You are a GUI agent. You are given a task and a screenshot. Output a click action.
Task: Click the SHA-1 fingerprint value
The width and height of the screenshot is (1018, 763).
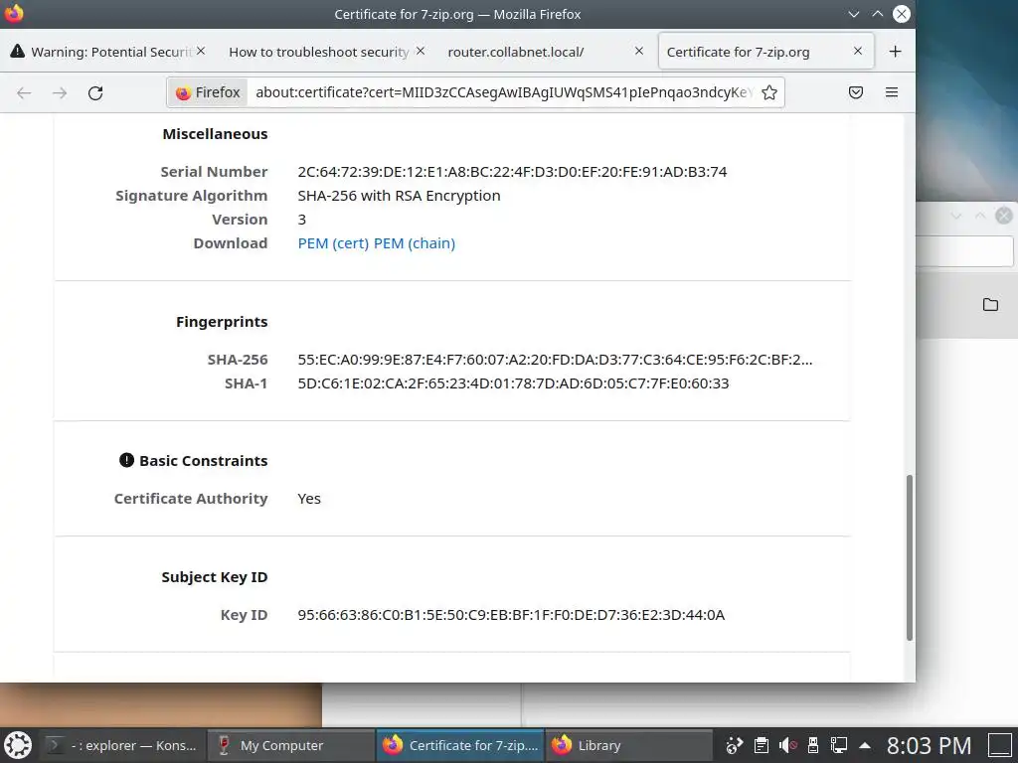coord(513,383)
